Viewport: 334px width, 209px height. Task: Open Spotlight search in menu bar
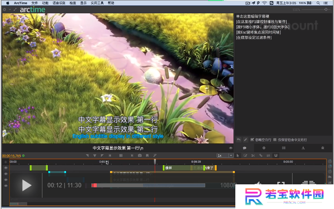pyautogui.click(x=318, y=3)
